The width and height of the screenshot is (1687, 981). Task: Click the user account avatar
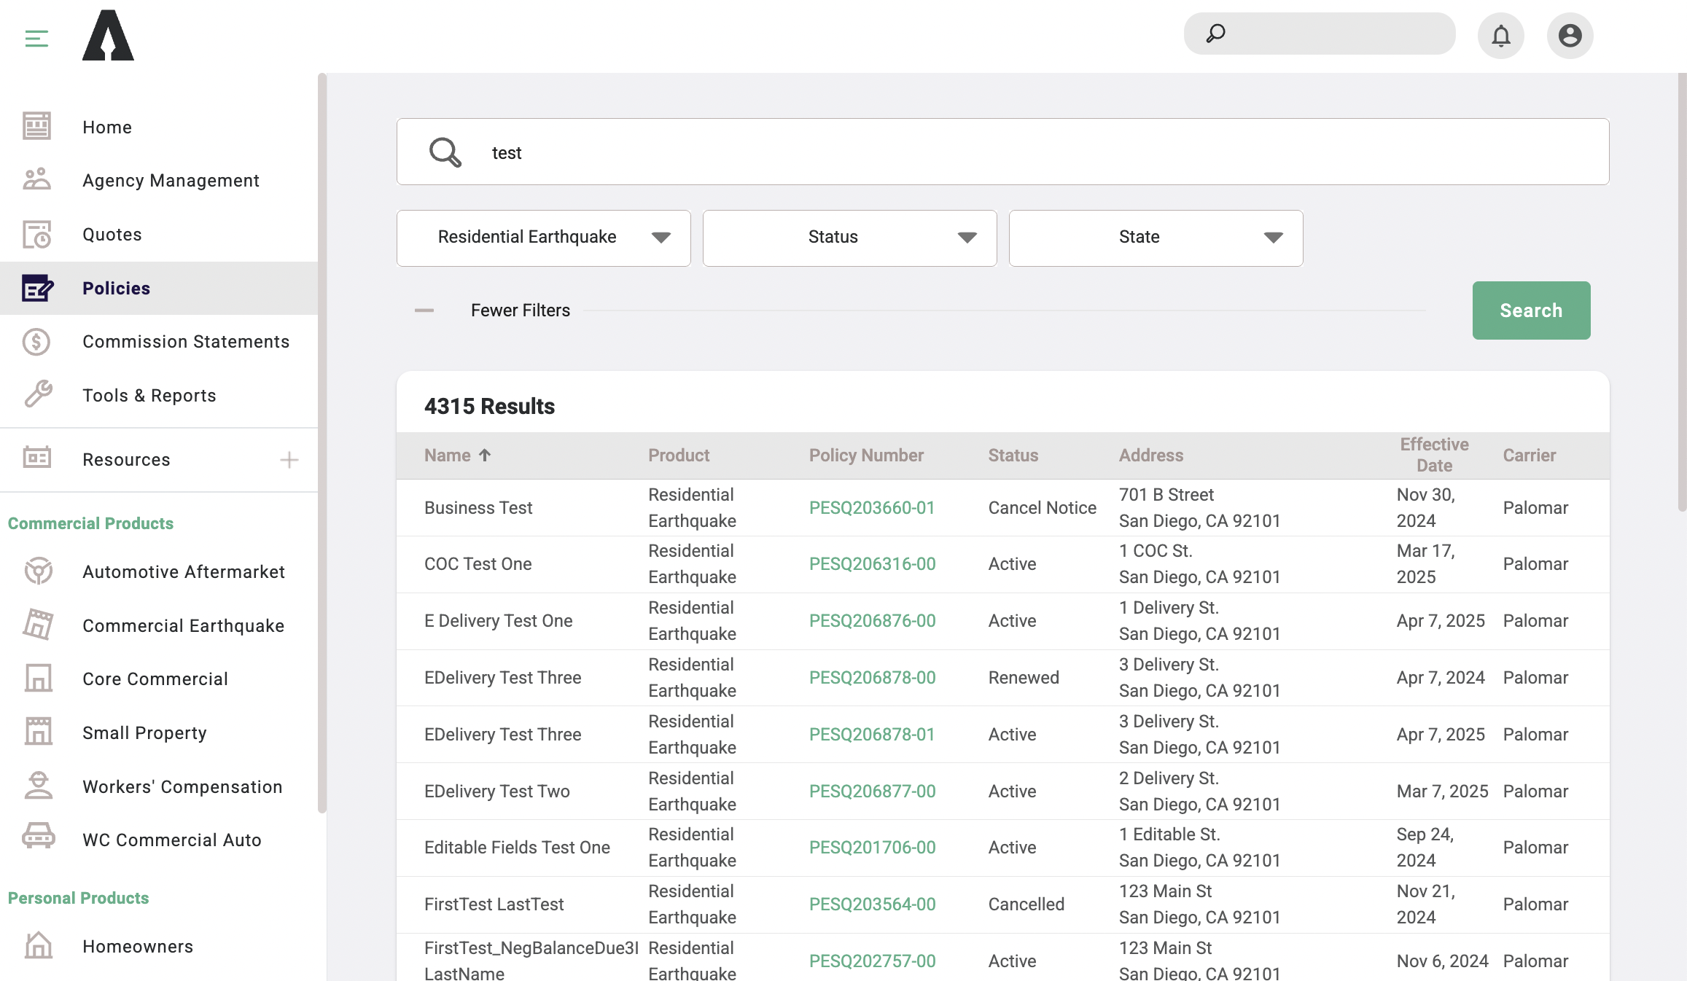(1570, 35)
